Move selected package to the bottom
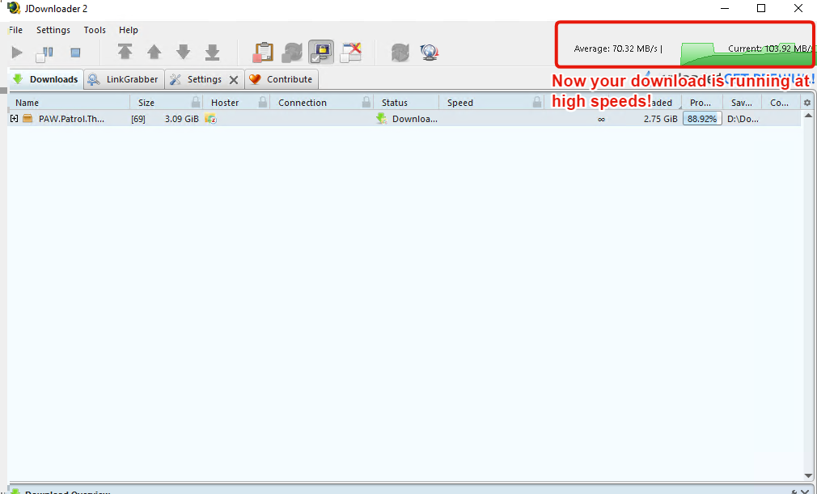Viewport: 817px width, 494px height. [213, 52]
